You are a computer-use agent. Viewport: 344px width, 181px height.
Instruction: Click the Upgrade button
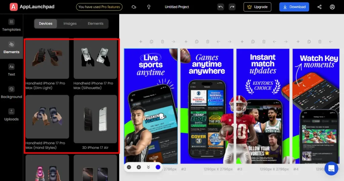tap(257, 7)
